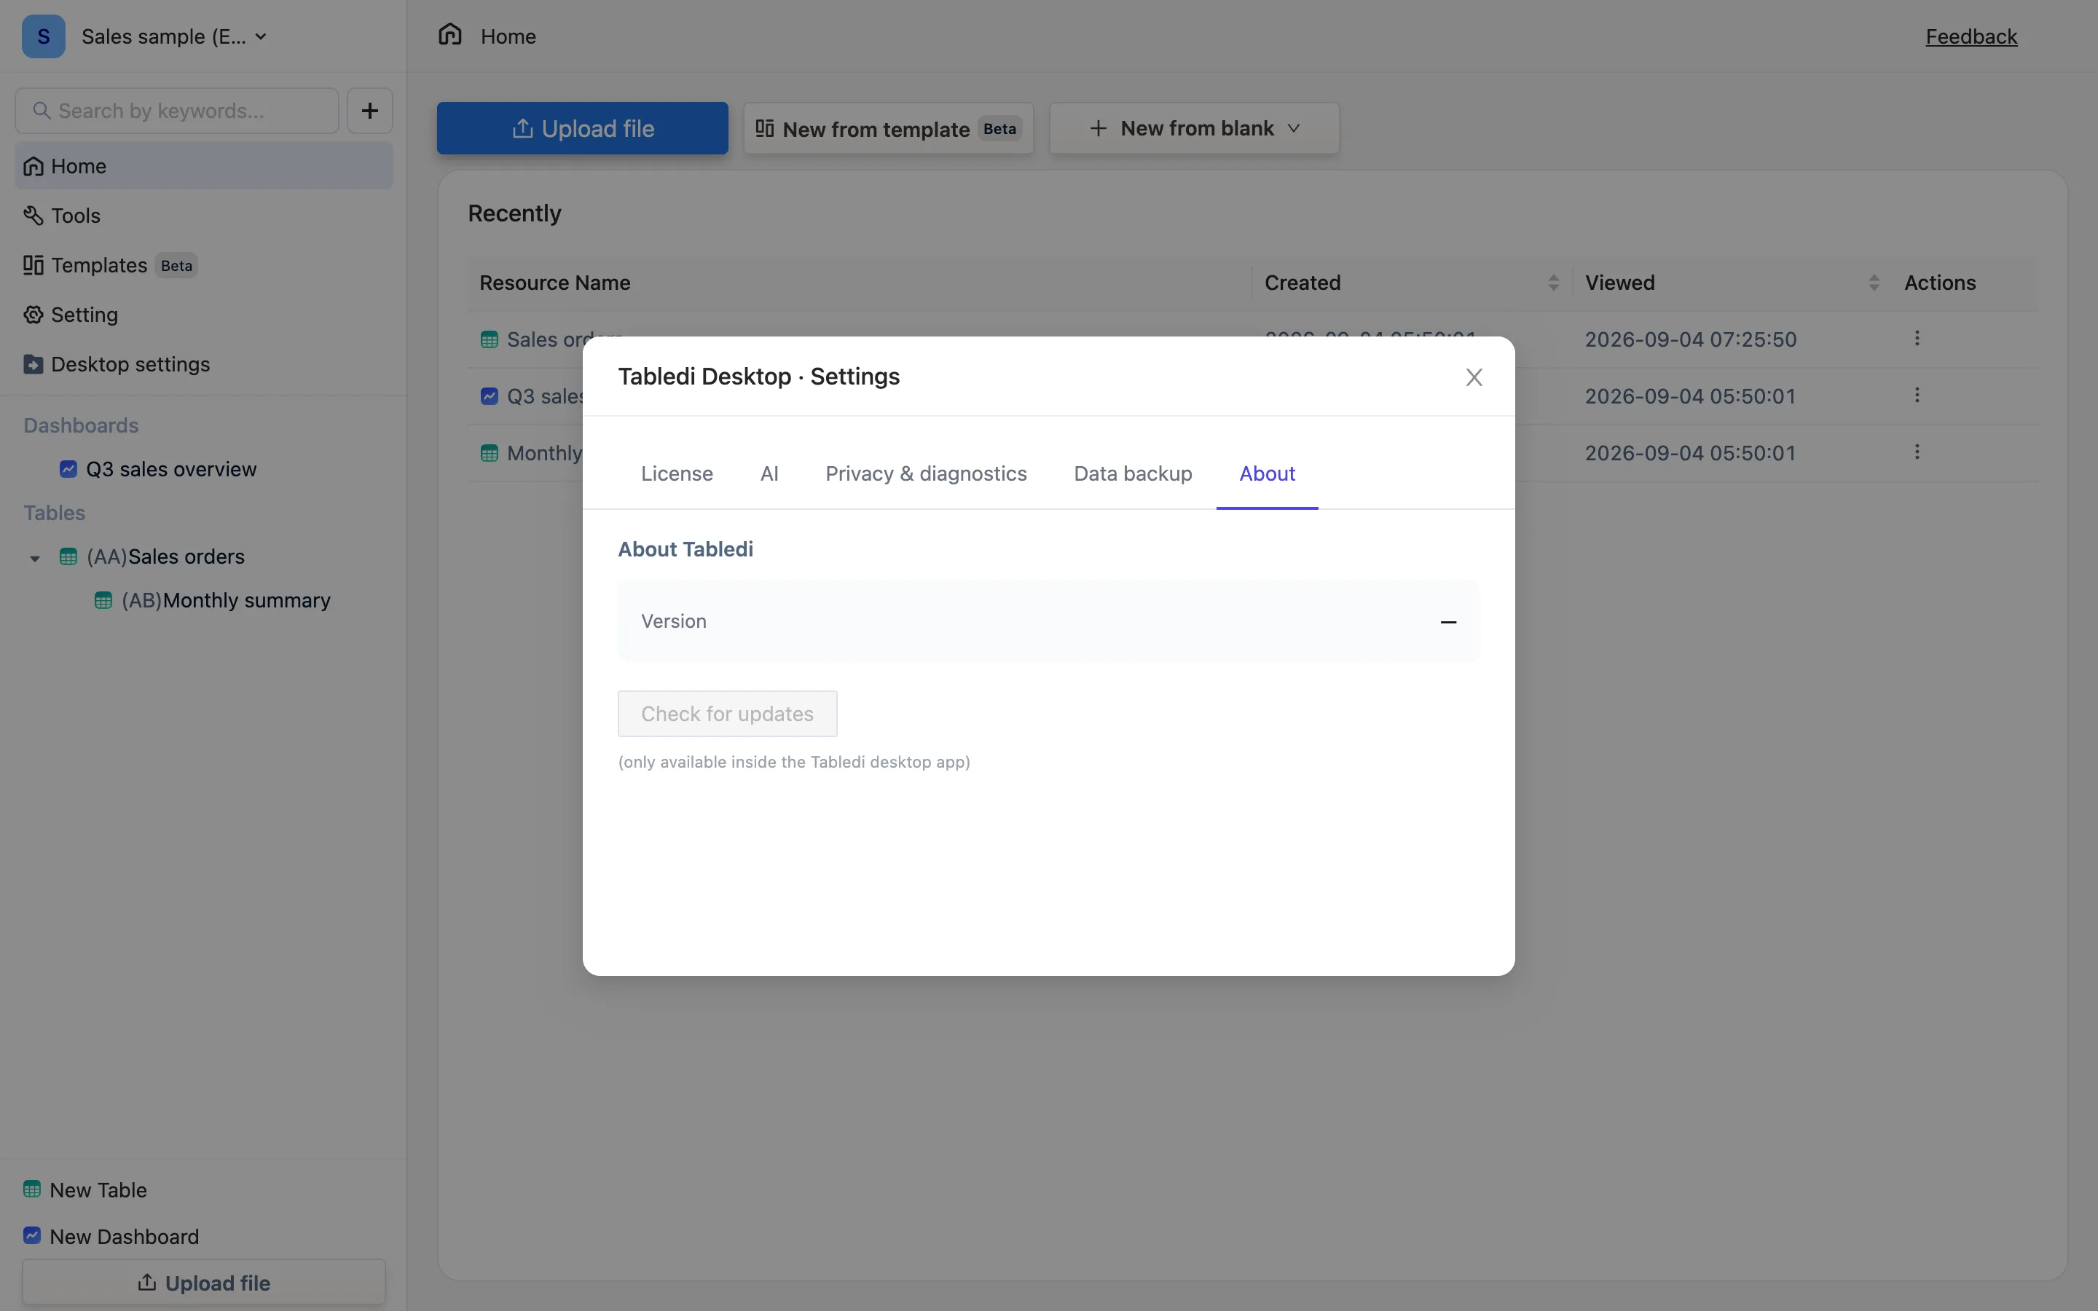Screen dimensions: 2098x1311
Task: Open Templates Beta in the sidebar
Action: tap(204, 264)
